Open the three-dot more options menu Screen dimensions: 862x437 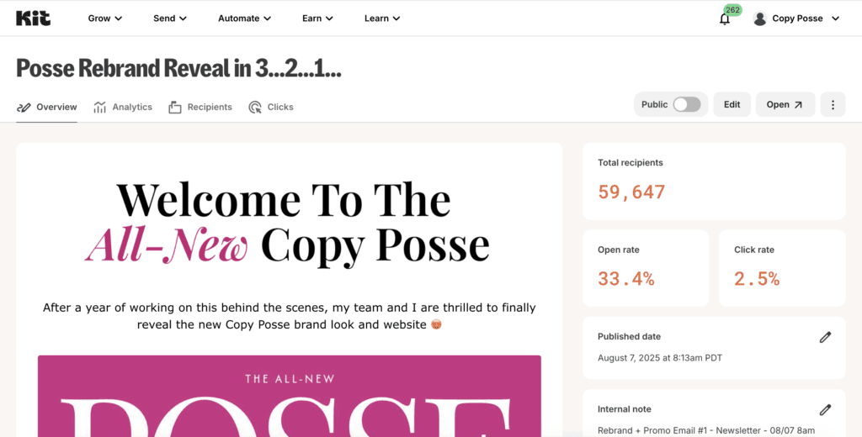click(x=833, y=104)
